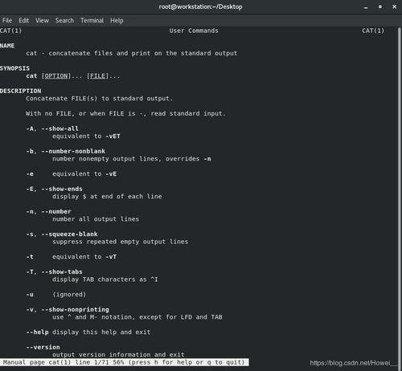Click the --number-nonblank option text
402x371 pixels.
click(73, 151)
